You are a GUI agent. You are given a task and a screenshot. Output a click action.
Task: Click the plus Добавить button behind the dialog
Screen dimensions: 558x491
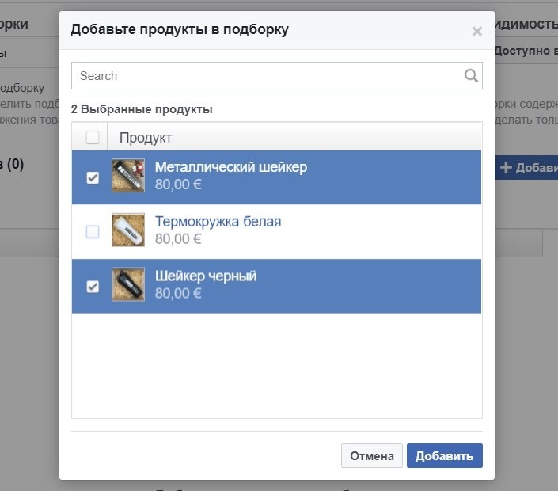coord(526,167)
